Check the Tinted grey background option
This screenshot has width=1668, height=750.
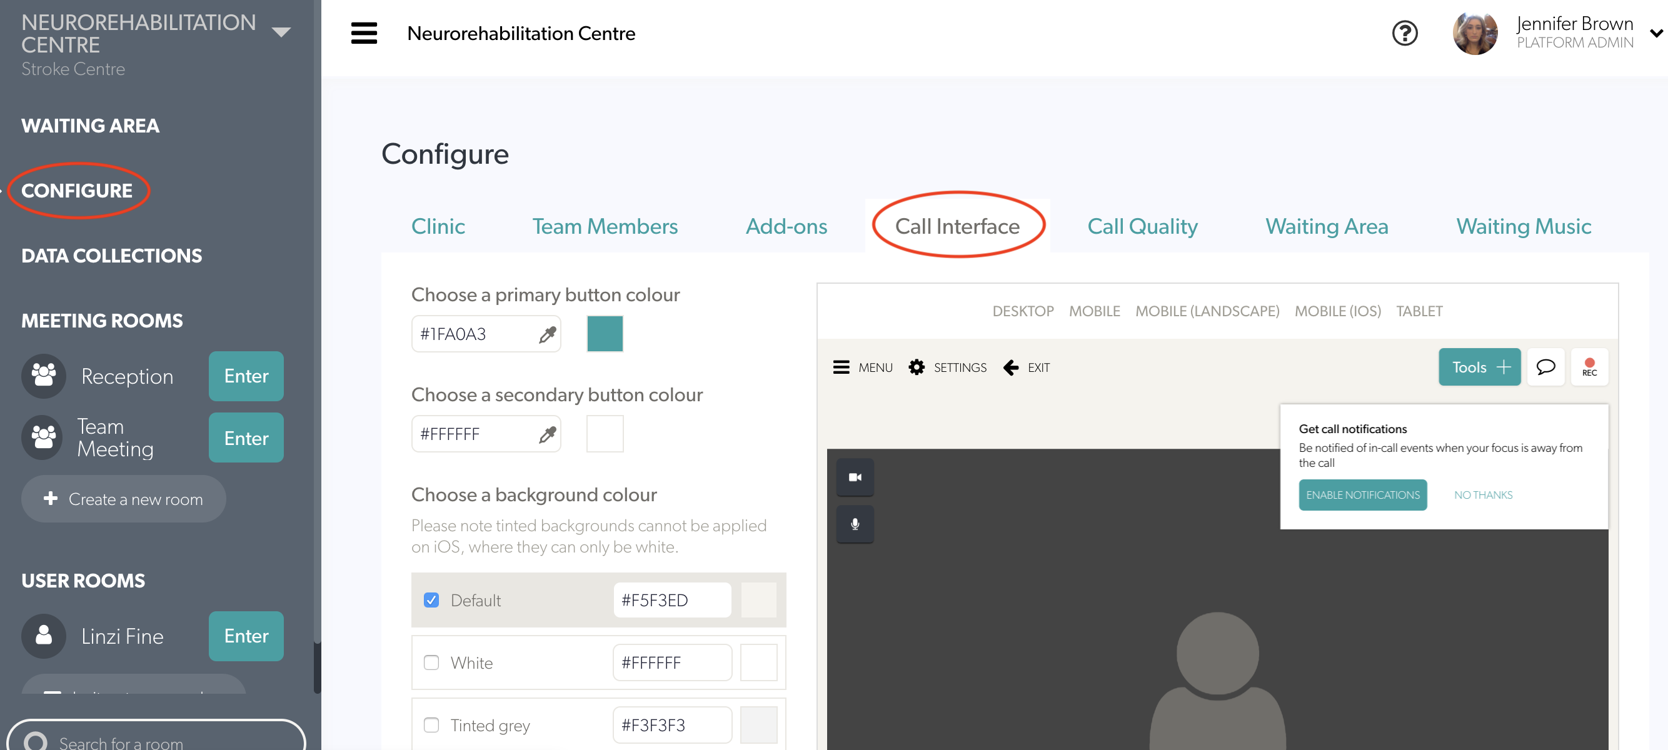(431, 725)
